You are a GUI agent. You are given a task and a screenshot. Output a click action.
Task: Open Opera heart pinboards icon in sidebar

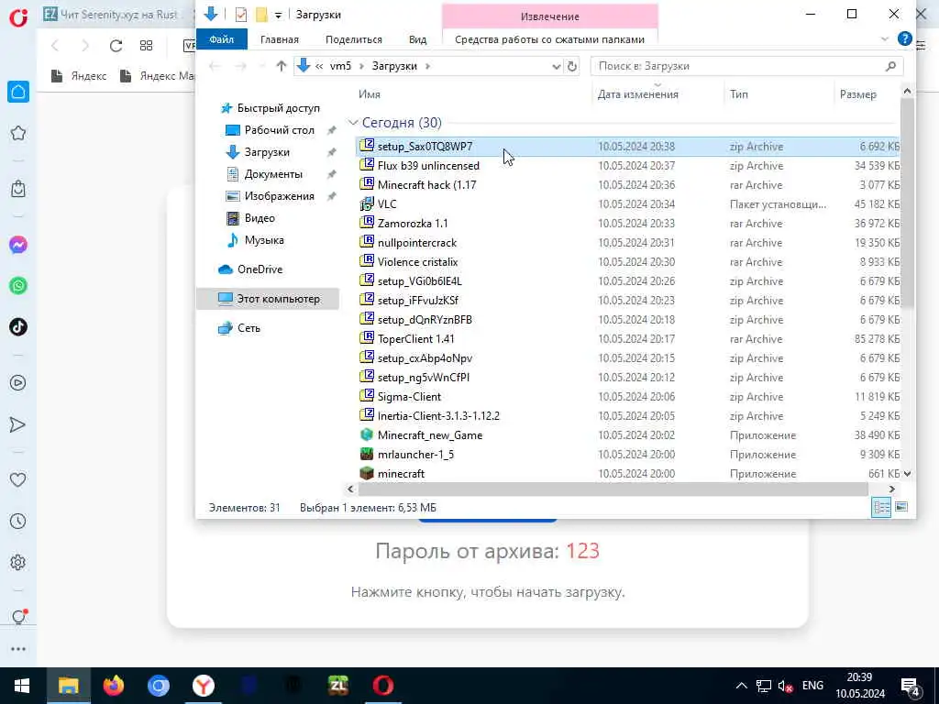coord(18,479)
